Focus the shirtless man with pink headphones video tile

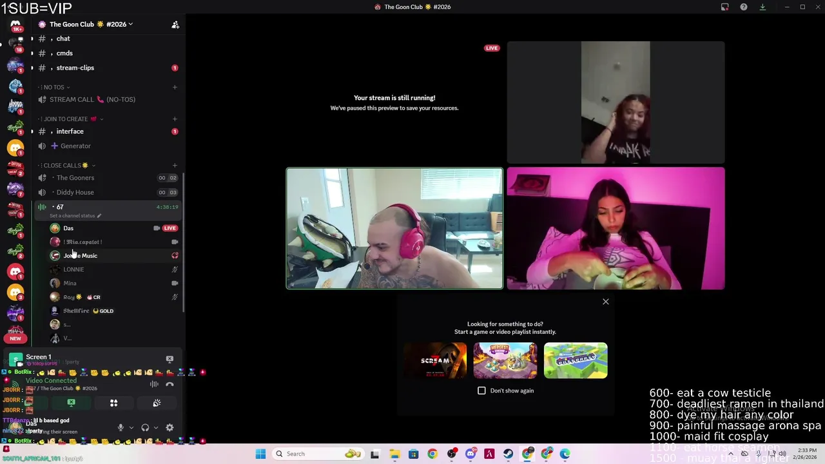[394, 228]
